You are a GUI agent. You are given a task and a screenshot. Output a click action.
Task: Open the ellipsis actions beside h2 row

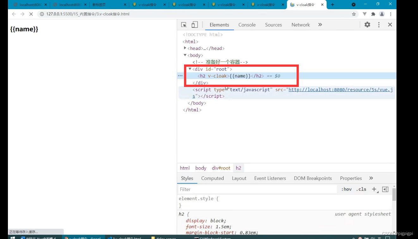tap(180, 76)
